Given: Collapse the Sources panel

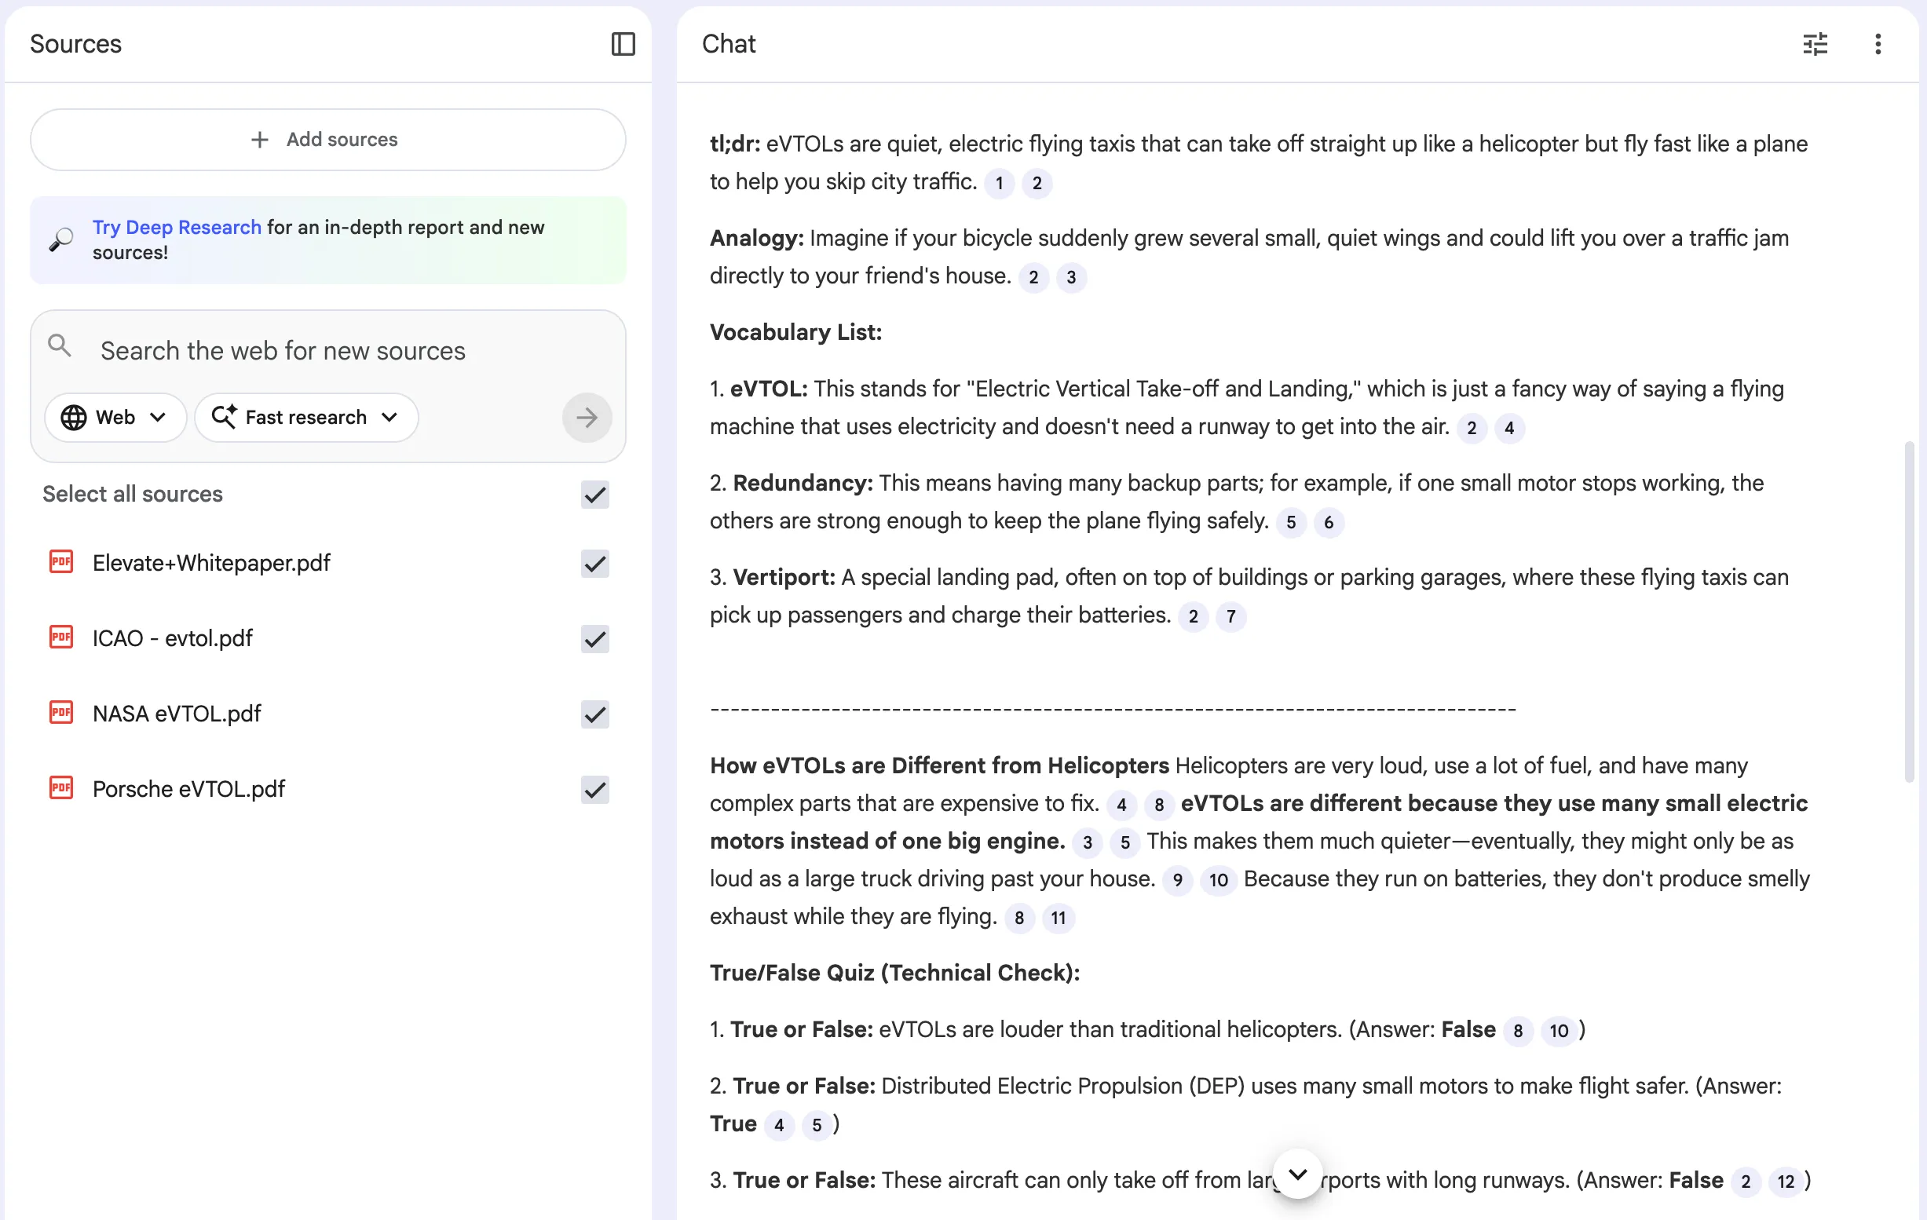Looking at the screenshot, I should [623, 44].
